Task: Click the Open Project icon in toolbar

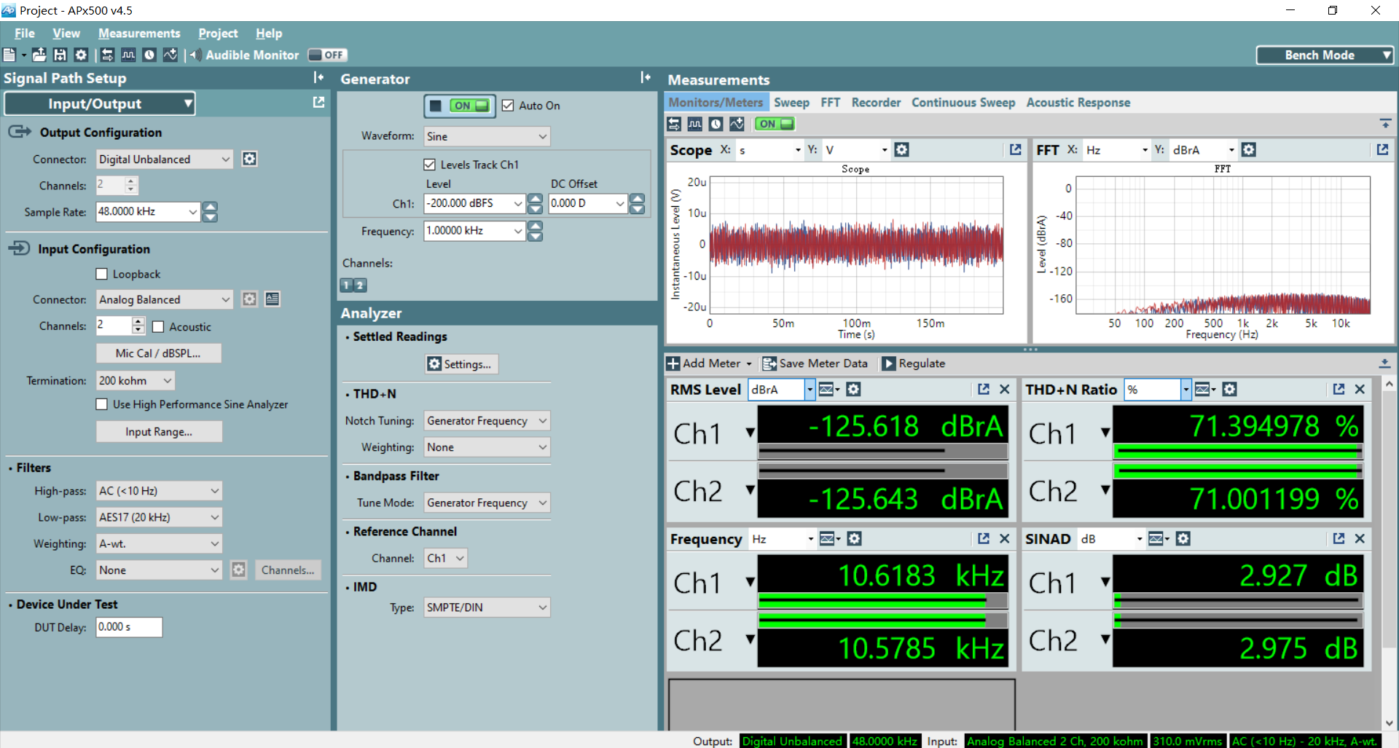Action: [x=39, y=55]
